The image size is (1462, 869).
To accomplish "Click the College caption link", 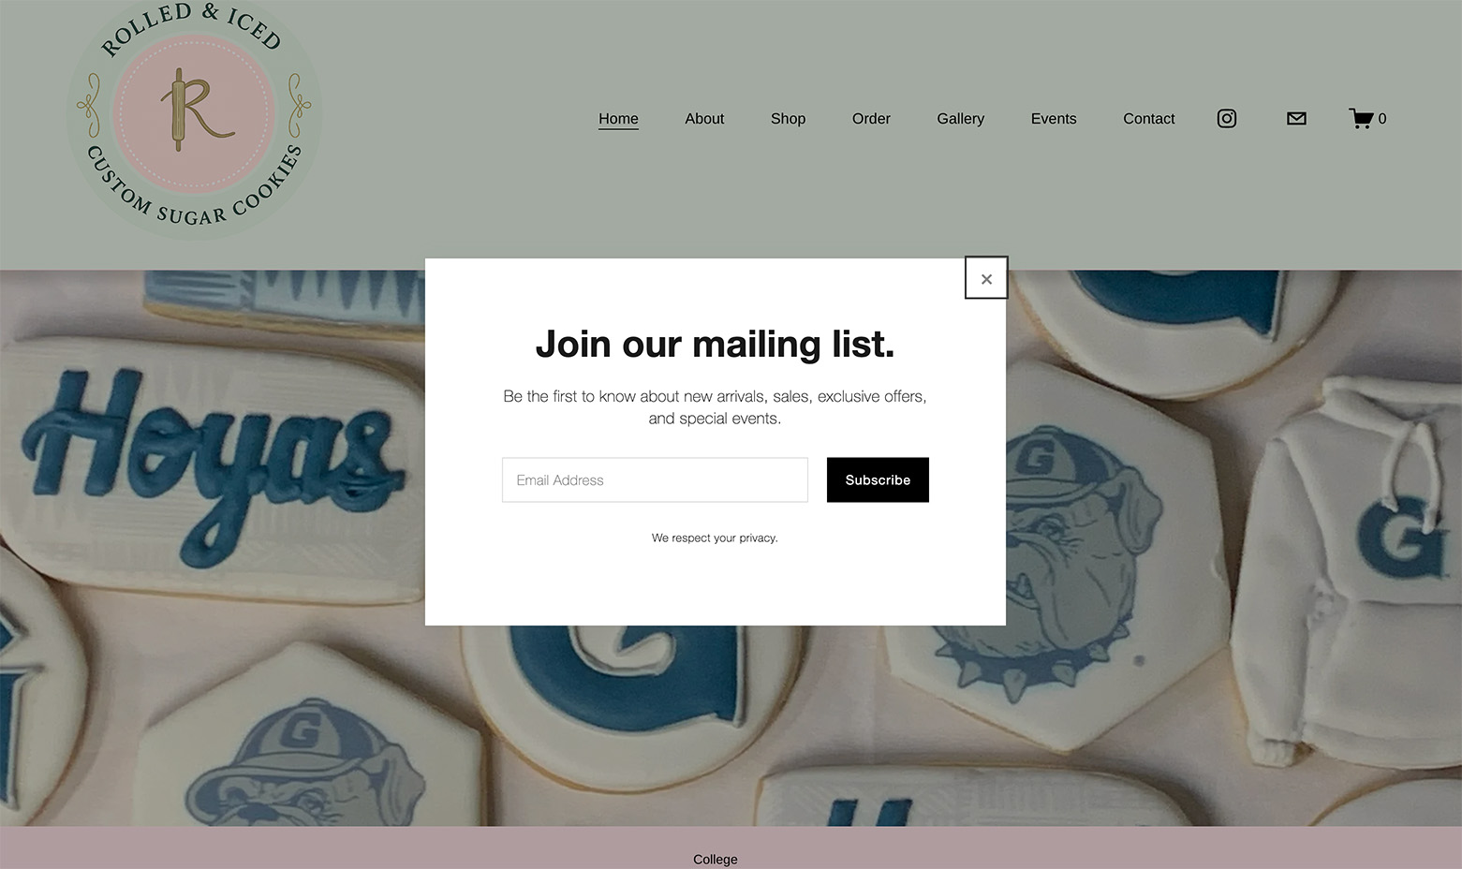I will tap(716, 859).
